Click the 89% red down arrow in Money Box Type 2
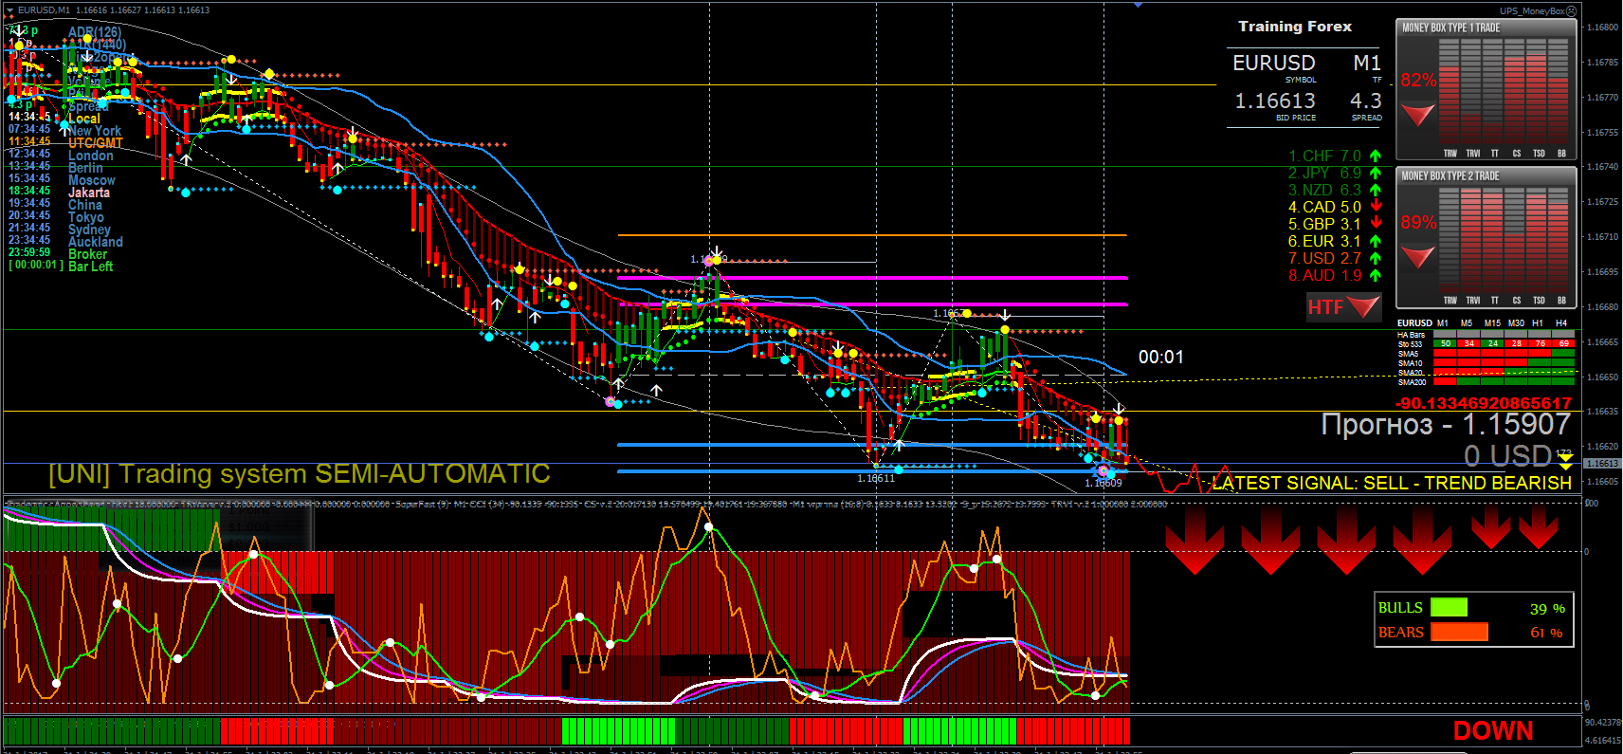The height and width of the screenshot is (754, 1623). point(1418,257)
